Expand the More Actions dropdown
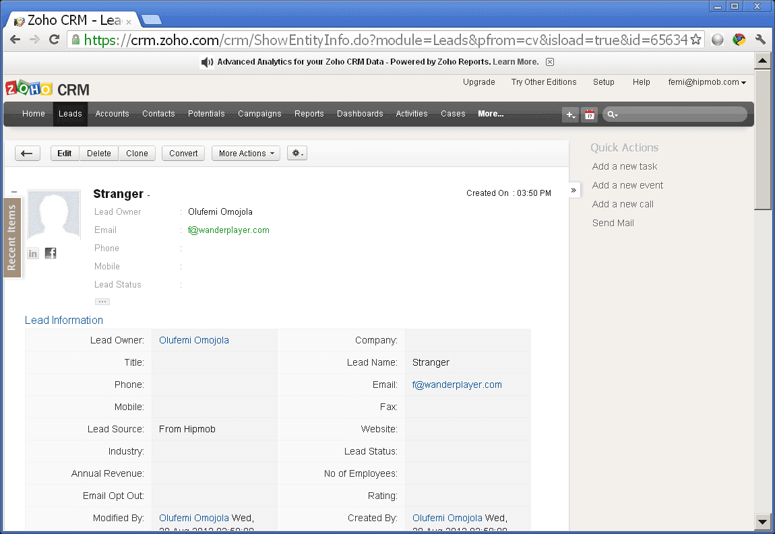 point(247,154)
